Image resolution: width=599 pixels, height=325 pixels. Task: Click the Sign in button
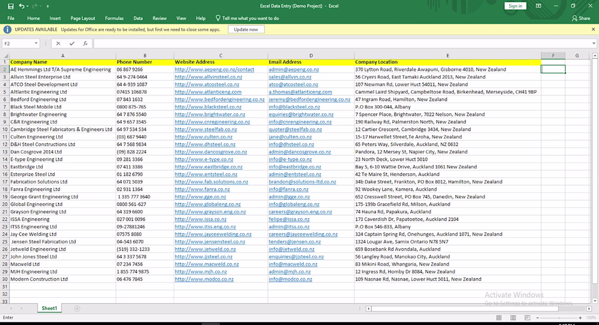coord(515,6)
